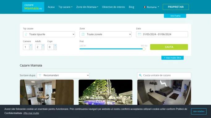Image resolution: width=211 pixels, height=118 pixels.
Task: Expand the Zone din Mamaia menu
Action: click(87, 7)
